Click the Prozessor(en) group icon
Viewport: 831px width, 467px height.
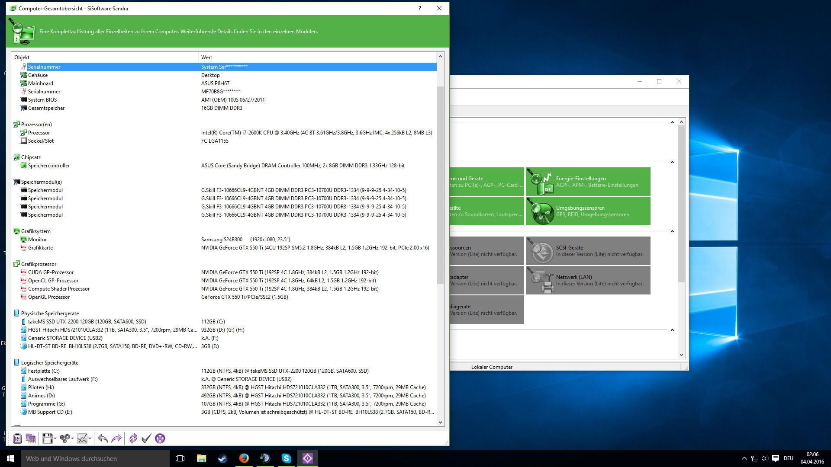17,125
